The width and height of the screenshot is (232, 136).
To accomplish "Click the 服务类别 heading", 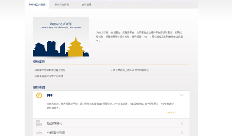I will (x=39, y=88).
